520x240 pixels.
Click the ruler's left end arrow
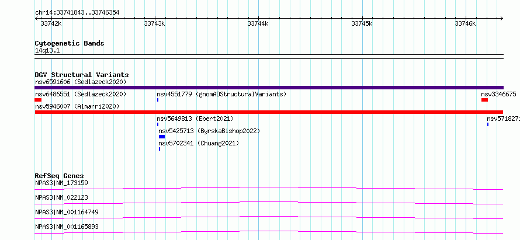pyautogui.click(x=36, y=18)
